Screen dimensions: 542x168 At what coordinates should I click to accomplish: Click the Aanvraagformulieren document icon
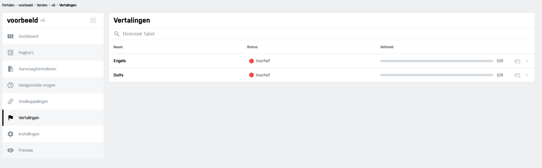point(10,69)
